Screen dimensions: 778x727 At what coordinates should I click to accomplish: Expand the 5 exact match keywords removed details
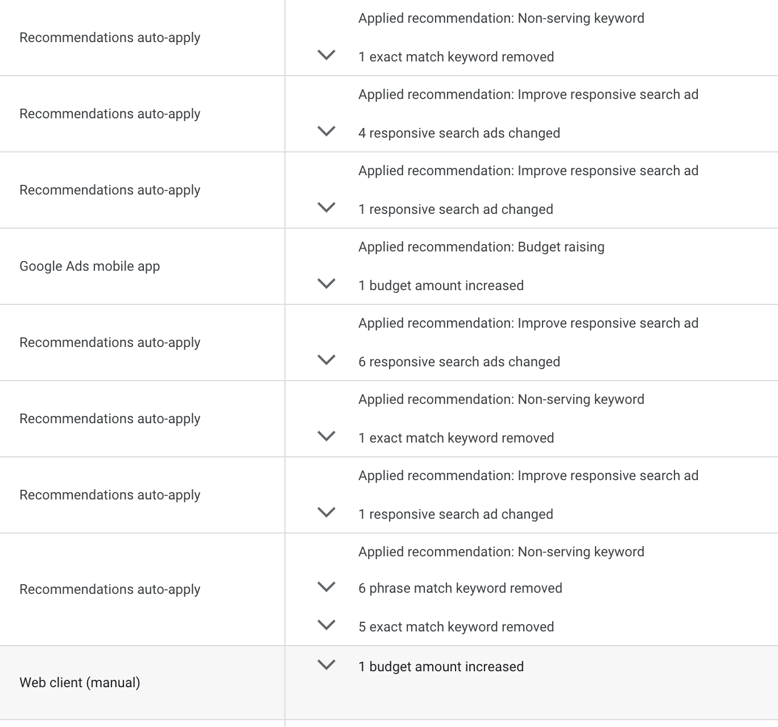(326, 626)
